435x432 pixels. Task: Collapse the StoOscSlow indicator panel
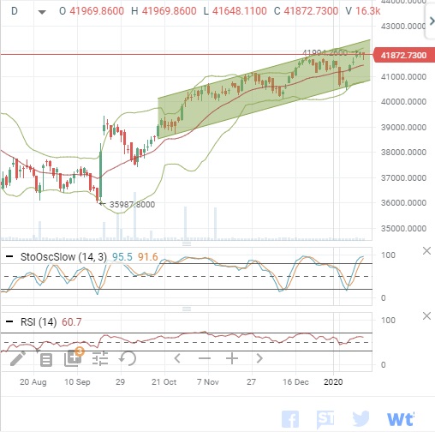coord(9,256)
